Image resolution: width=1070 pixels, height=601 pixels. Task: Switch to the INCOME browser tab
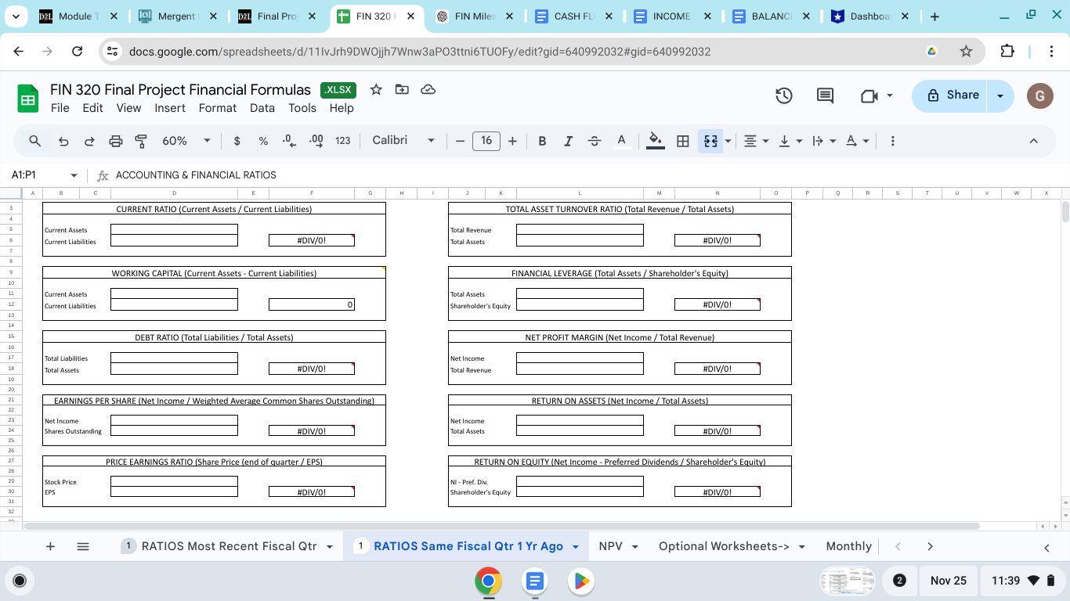click(x=671, y=16)
